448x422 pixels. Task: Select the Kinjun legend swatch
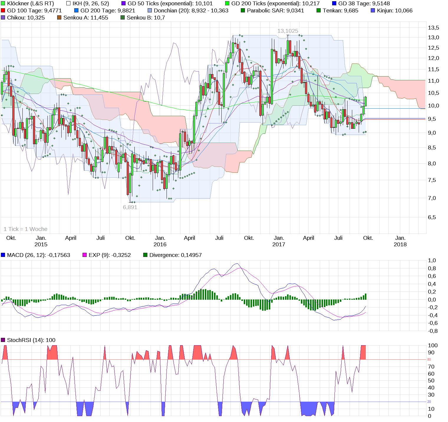point(373,11)
